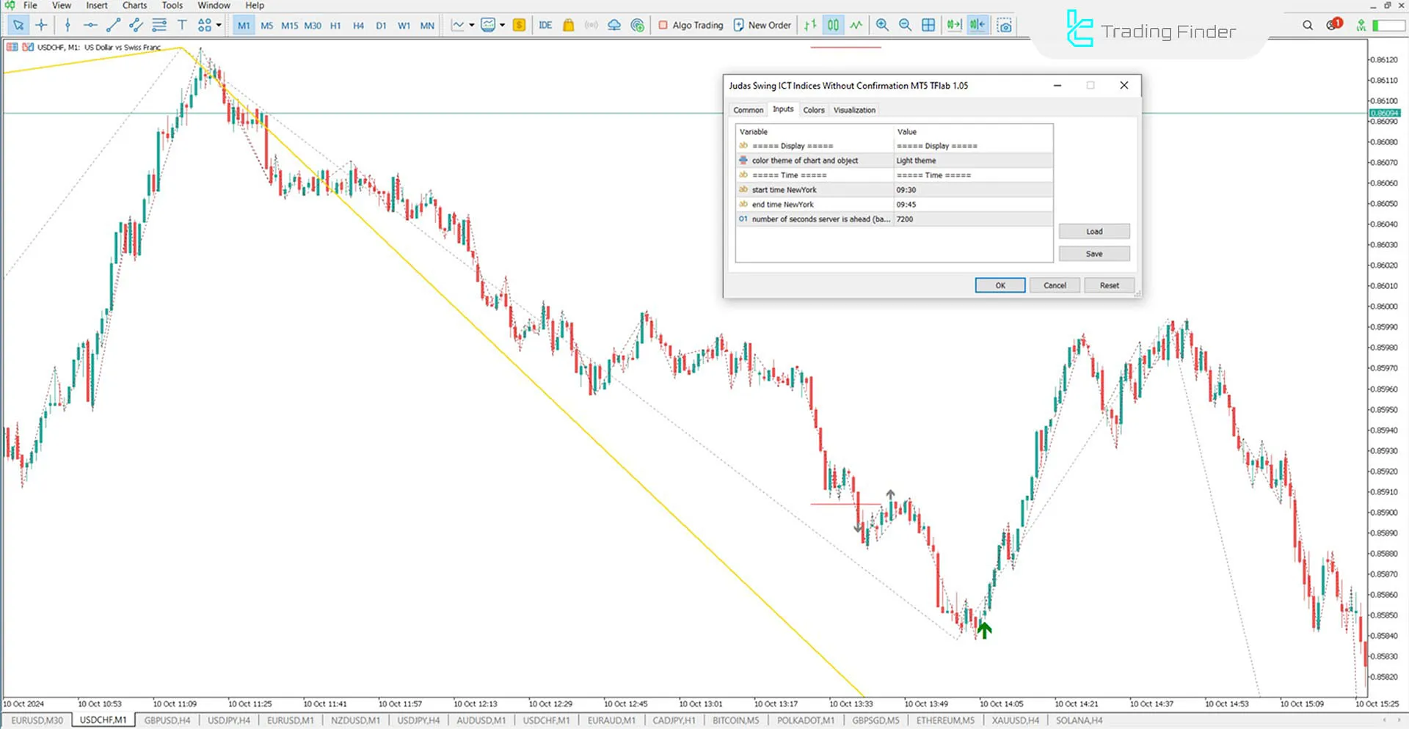Open the tile windows grid view
The width and height of the screenshot is (1409, 729).
(928, 24)
